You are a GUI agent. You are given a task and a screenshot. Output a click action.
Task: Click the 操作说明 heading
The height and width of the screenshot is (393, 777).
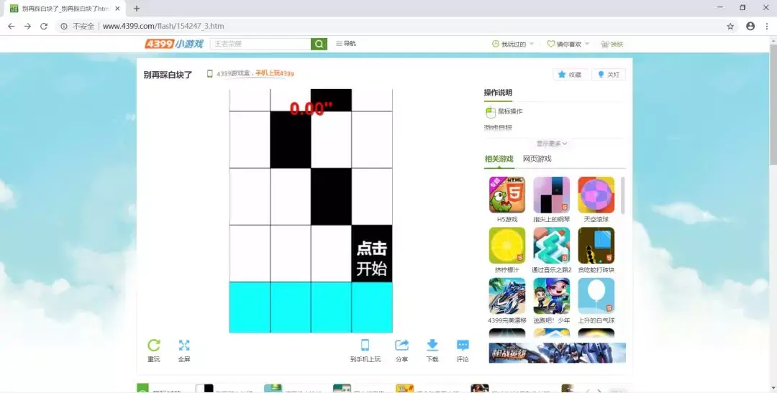tap(498, 93)
